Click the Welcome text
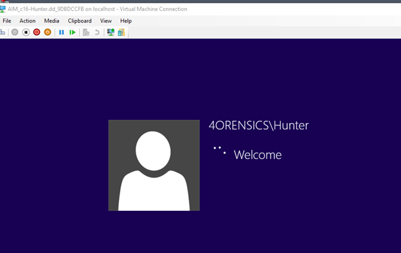 pos(258,155)
